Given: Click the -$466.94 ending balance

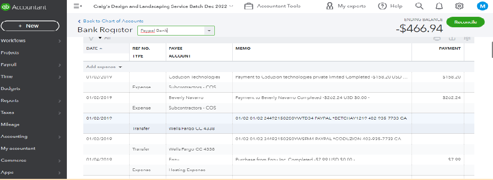Looking at the screenshot, I should [x=419, y=28].
